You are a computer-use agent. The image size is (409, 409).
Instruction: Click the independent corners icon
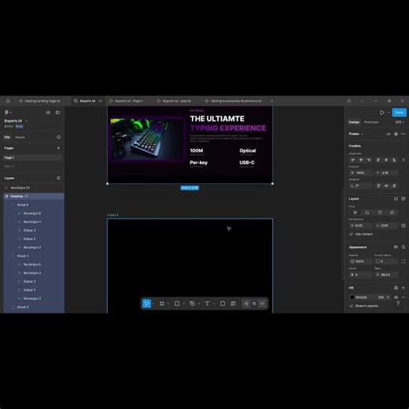403,261
